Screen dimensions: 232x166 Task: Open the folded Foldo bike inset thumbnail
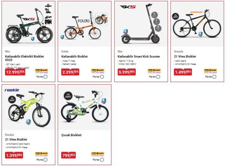101,20
